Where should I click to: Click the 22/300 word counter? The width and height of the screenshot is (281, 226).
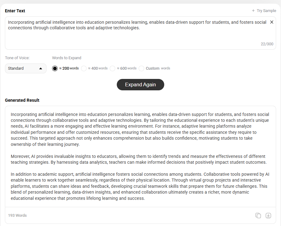[x=267, y=44]
